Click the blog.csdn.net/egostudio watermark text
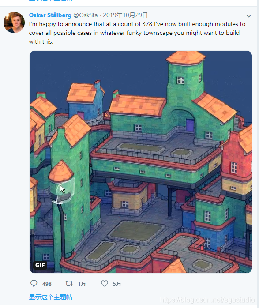Image resolution: width=259 pixels, height=308 pixels. (x=207, y=300)
